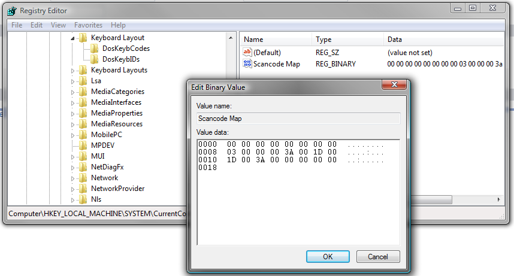The width and height of the screenshot is (514, 276).
Task: Expand the NetworkProvider key
Action: (x=72, y=189)
